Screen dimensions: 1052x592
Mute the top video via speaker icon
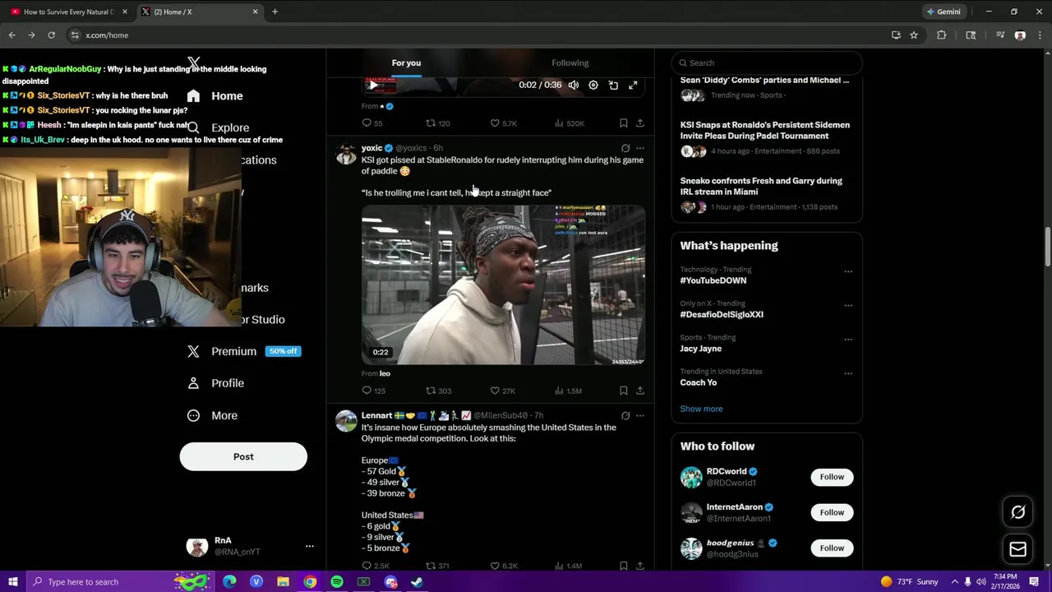click(x=574, y=85)
